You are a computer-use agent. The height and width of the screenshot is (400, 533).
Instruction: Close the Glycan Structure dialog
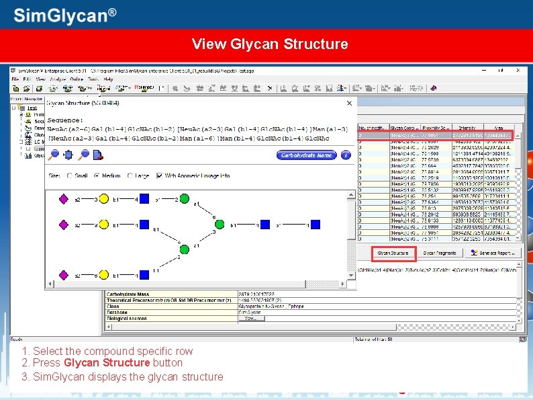[349, 103]
